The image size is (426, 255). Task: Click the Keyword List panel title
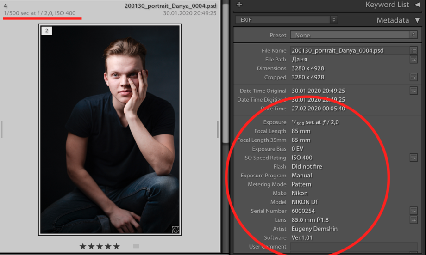point(387,5)
